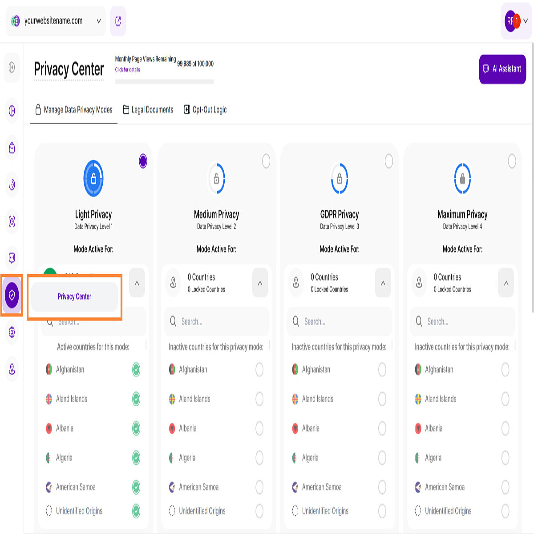The height and width of the screenshot is (534, 534).
Task: Click the Light Privacy unlocked lock icon
Action: point(93,178)
